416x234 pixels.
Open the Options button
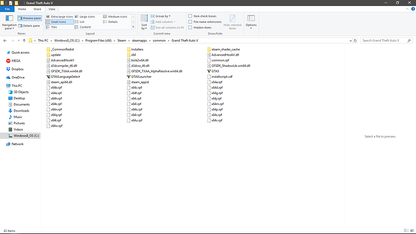(251, 22)
